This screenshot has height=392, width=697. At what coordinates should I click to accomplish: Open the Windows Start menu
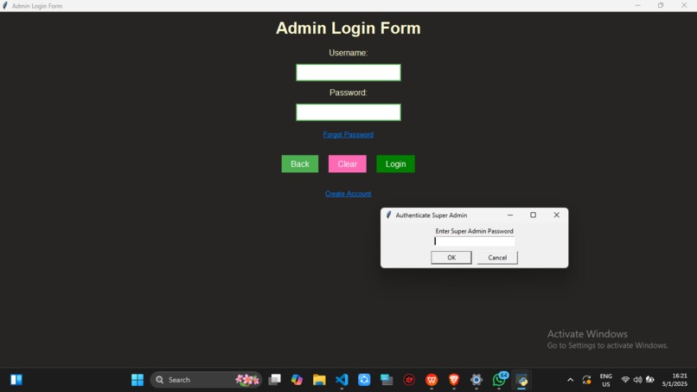point(137,380)
